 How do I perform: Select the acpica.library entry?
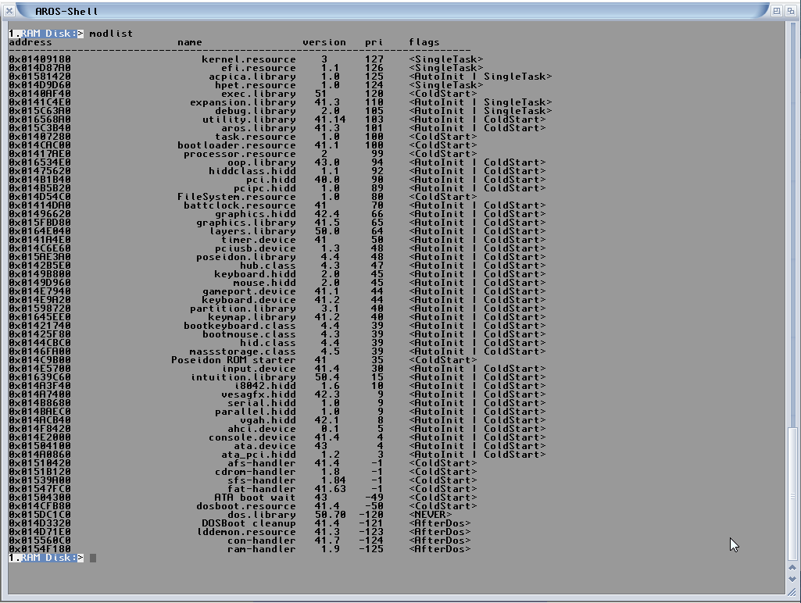pyautogui.click(x=252, y=77)
